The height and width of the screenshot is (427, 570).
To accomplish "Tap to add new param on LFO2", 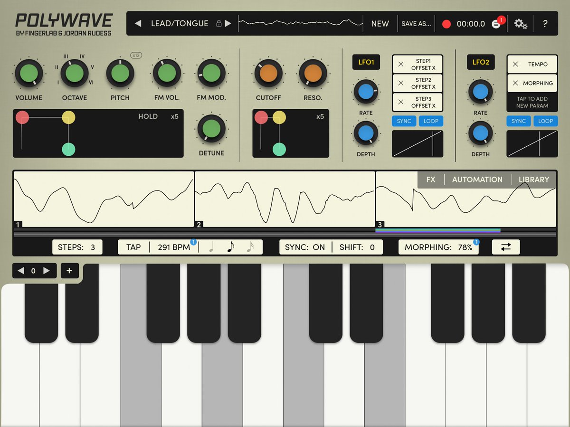I will (532, 102).
